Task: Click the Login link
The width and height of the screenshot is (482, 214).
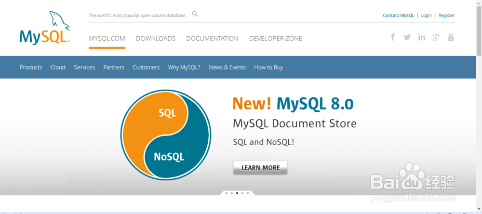Action: 427,15
